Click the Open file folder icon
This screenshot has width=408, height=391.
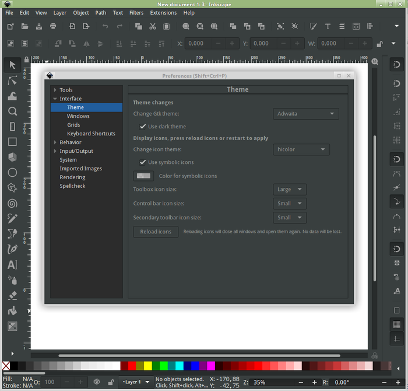click(x=24, y=26)
